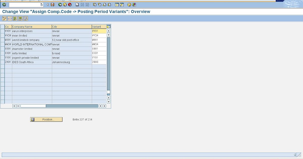Open Find using the binoculars icon
The height and width of the screenshot is (159, 303).
[x=83, y=4]
